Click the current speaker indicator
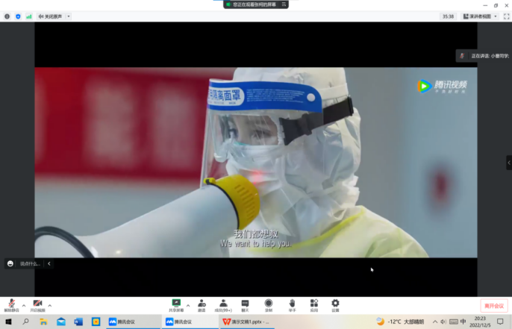The height and width of the screenshot is (329, 512). click(x=484, y=56)
